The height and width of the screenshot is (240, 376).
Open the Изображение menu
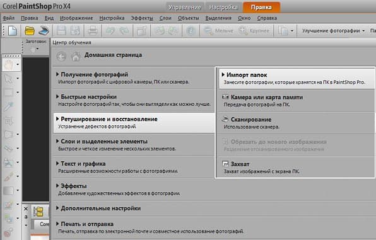click(x=76, y=18)
